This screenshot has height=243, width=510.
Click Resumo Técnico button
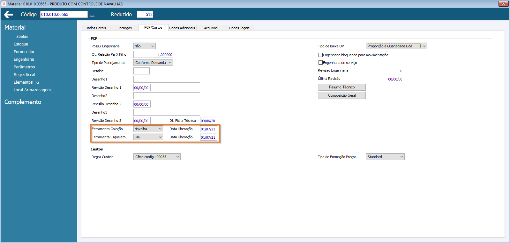[x=342, y=87]
